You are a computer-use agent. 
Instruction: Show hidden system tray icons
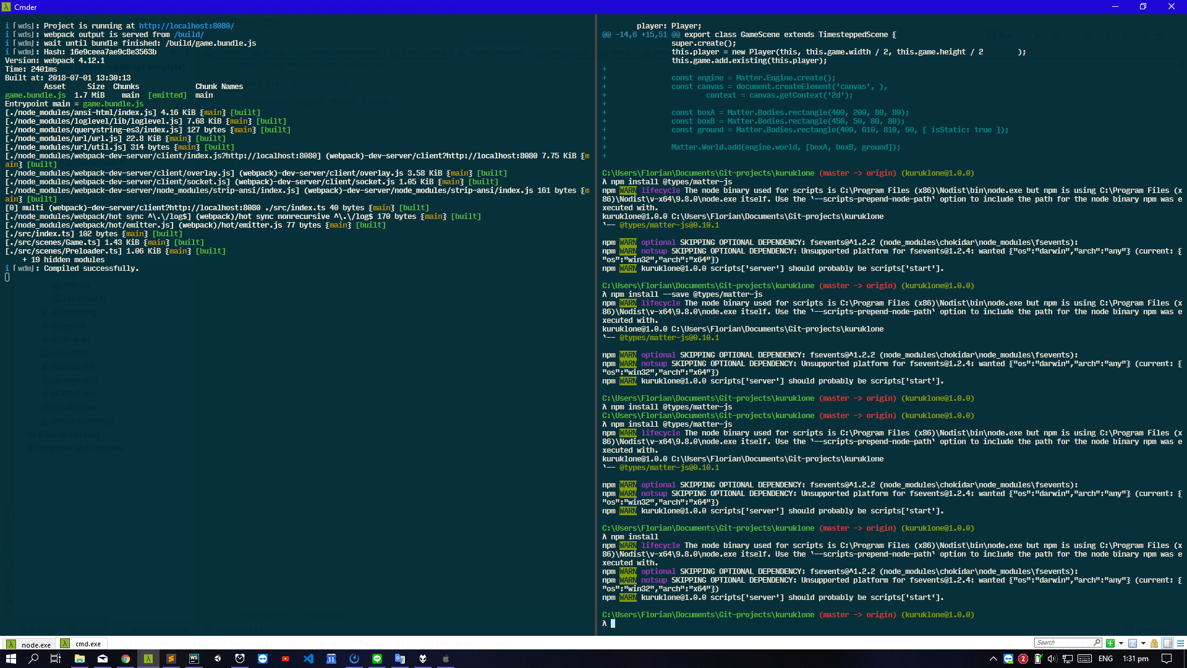click(x=993, y=659)
